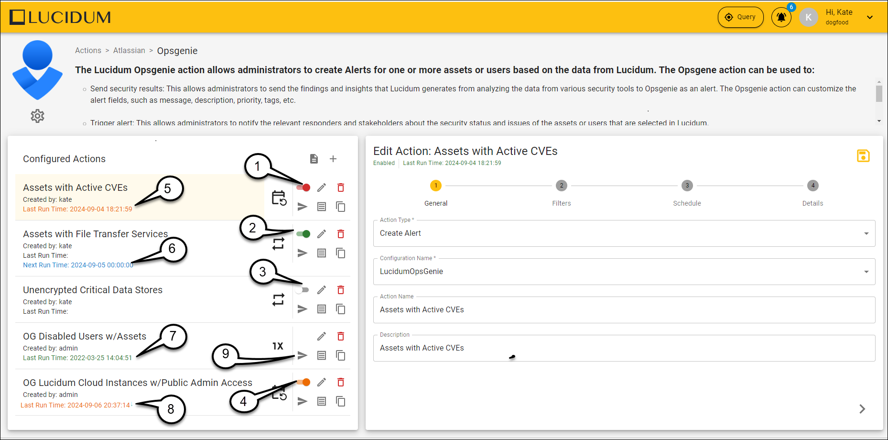Click the Query button
This screenshot has width=888, height=440.
coord(741,17)
